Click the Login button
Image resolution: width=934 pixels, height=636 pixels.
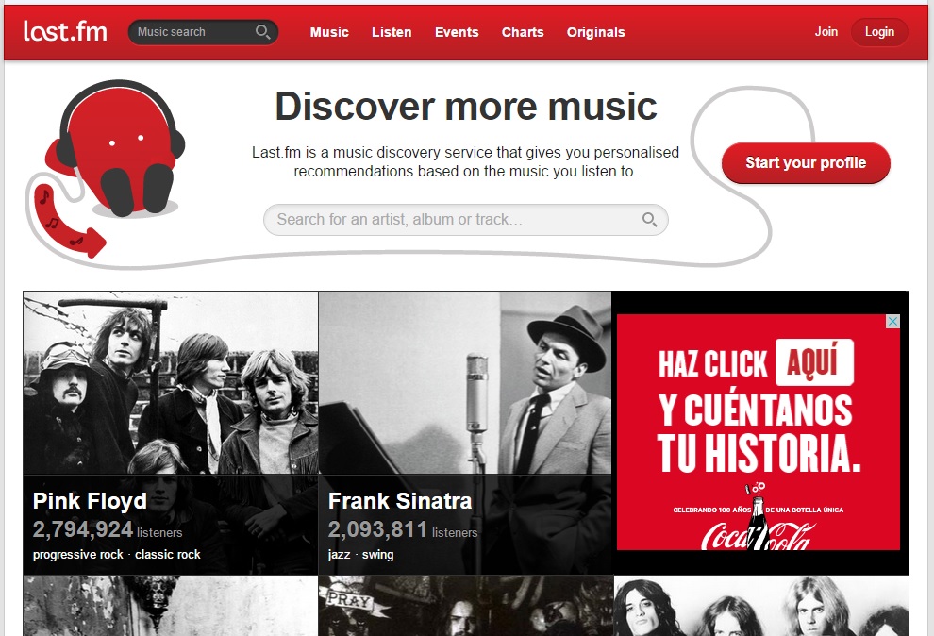[x=879, y=31]
